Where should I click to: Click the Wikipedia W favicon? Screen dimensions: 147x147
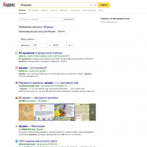click(17, 126)
